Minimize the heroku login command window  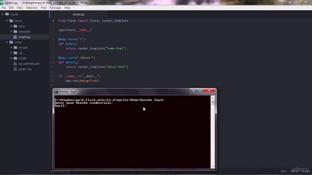pos(193,90)
